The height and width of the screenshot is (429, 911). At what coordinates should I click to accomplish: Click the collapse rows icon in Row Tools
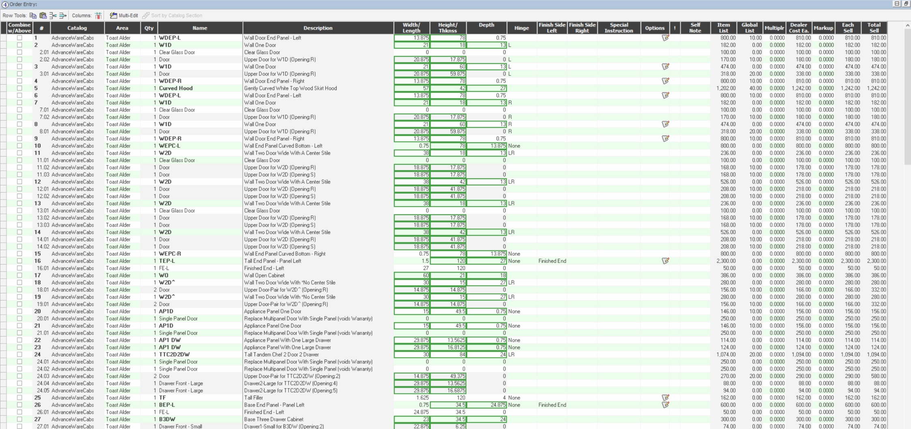(x=53, y=15)
